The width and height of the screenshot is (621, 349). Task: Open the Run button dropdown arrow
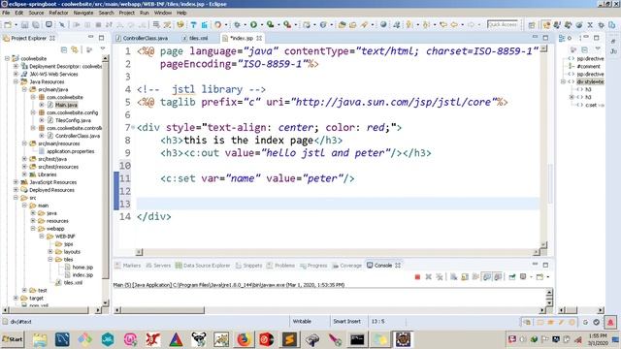pyautogui.click(x=261, y=25)
